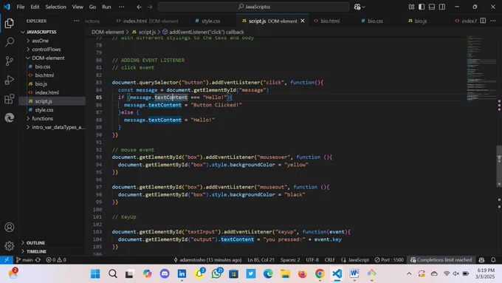Open the Accounts icon in activity bar
502x283 pixels.
pos(10,228)
